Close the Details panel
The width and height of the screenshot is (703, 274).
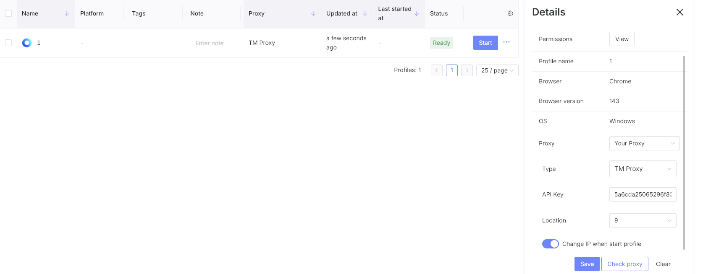[679, 12]
